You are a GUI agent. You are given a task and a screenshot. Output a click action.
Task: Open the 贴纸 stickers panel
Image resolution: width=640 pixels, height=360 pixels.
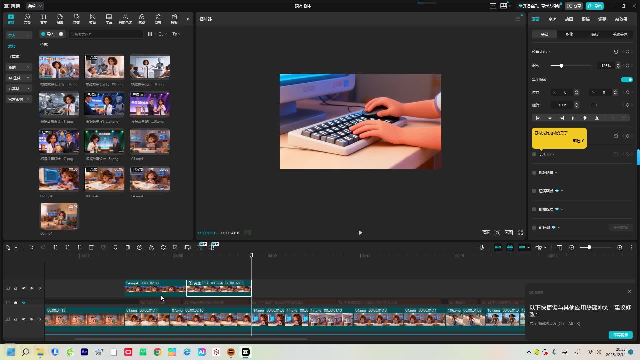pos(60,19)
